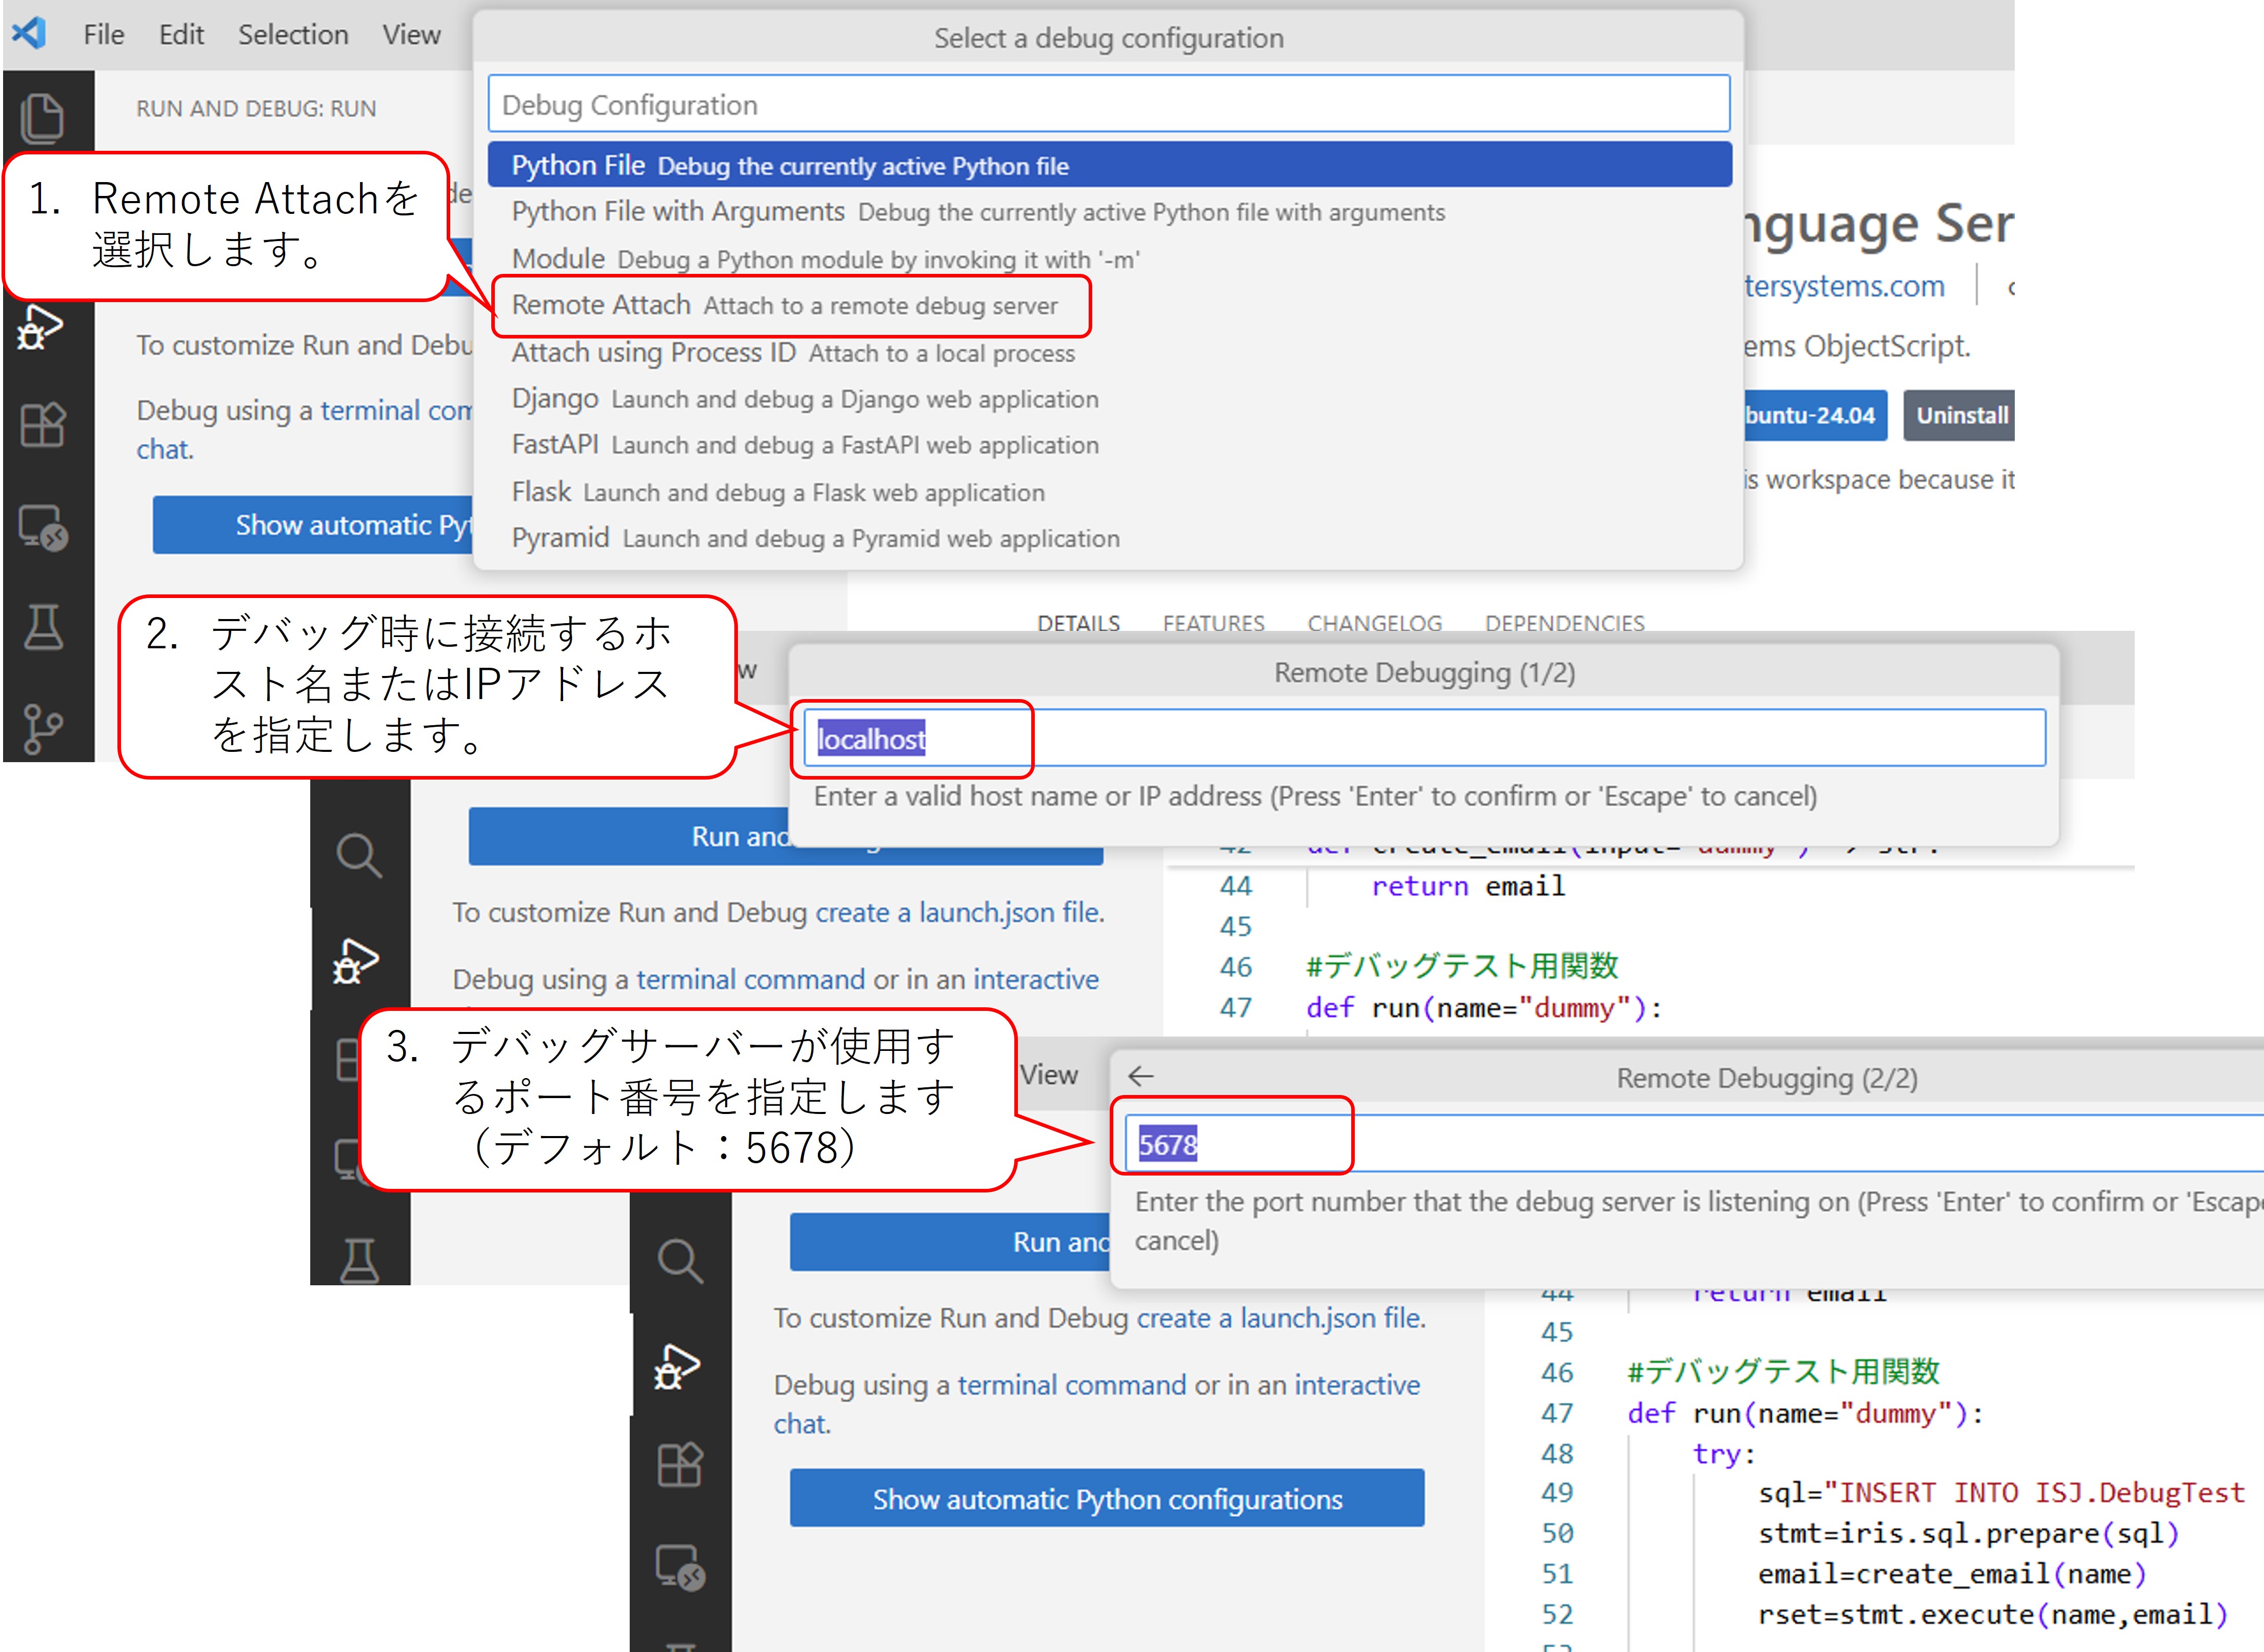Image resolution: width=2264 pixels, height=1652 pixels.
Task: Open the Extensions icon in the top-left sidebar
Action: pyautogui.click(x=42, y=425)
